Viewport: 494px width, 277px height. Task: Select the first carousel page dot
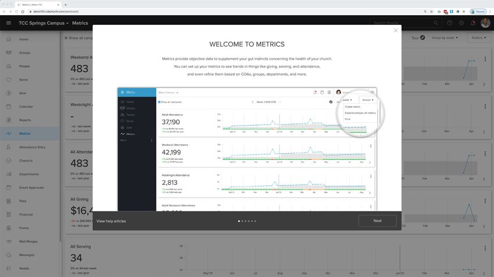(x=239, y=221)
